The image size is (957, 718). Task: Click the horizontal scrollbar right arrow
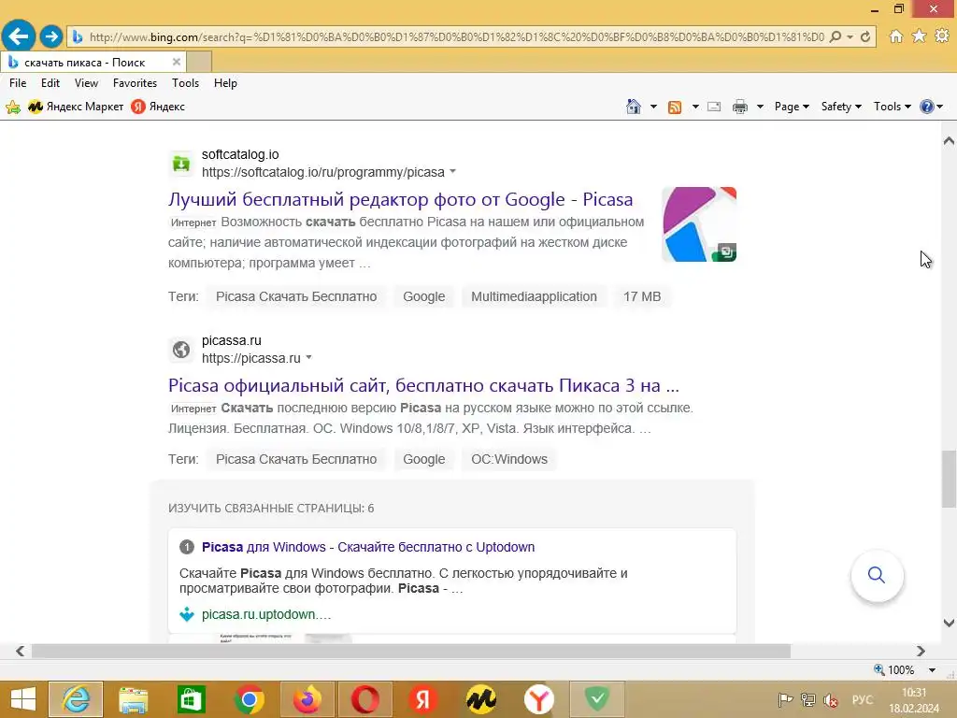(x=921, y=651)
